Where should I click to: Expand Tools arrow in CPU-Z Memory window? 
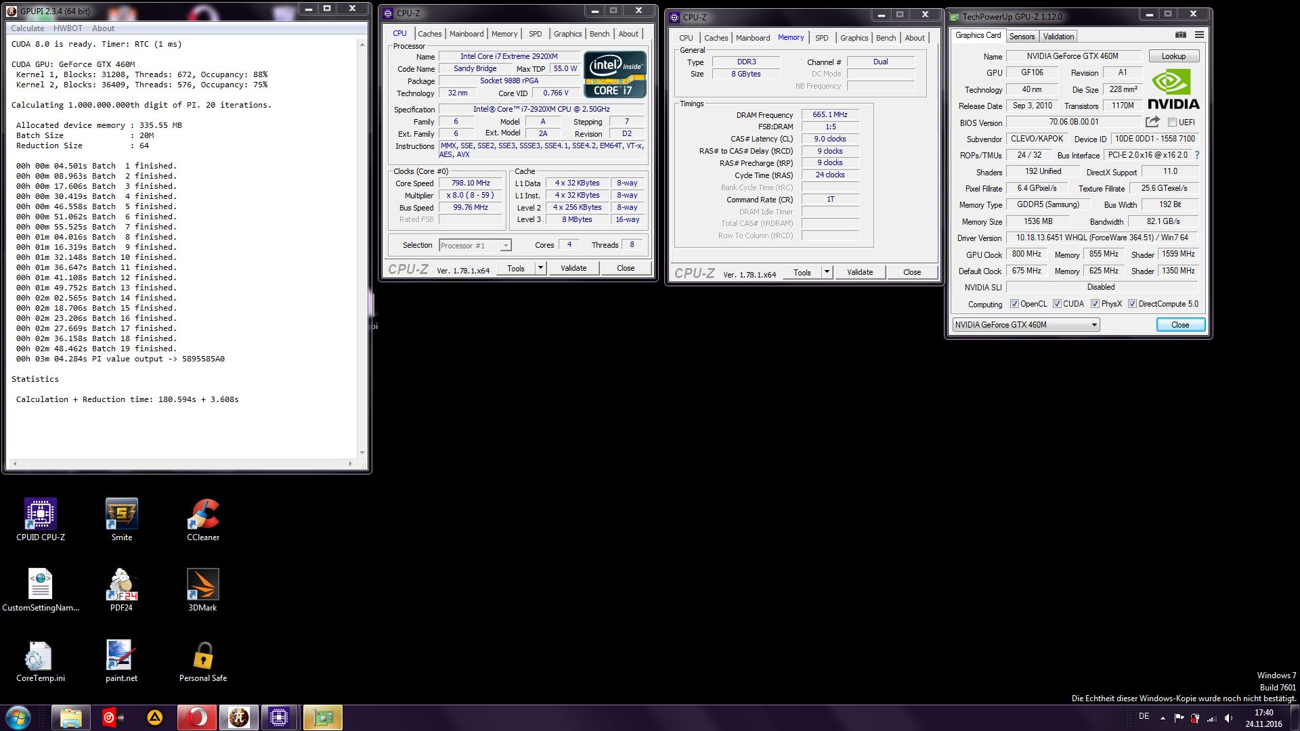coord(827,272)
